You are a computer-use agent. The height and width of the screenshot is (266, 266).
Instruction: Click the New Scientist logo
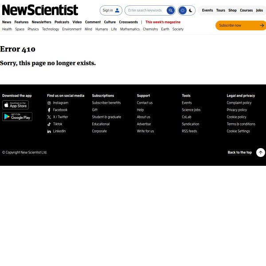40,10
